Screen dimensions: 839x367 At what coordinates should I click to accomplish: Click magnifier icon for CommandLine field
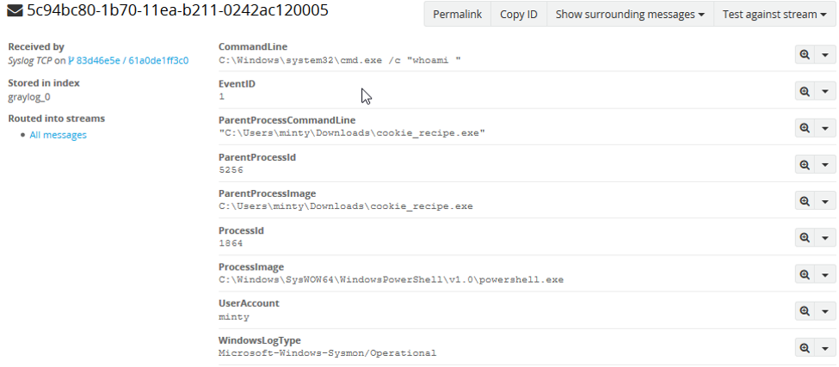pyautogui.click(x=805, y=54)
